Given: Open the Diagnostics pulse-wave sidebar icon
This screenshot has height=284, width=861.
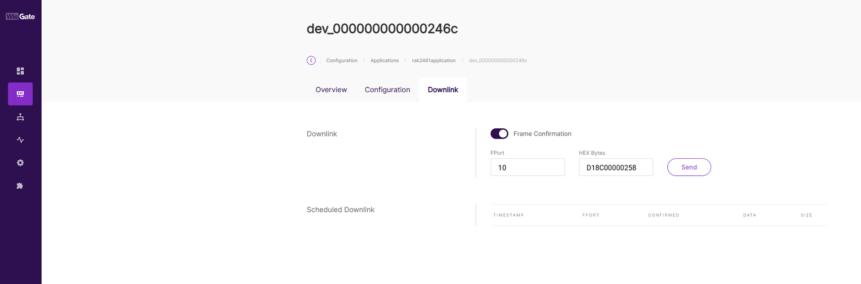Looking at the screenshot, I should [20, 140].
